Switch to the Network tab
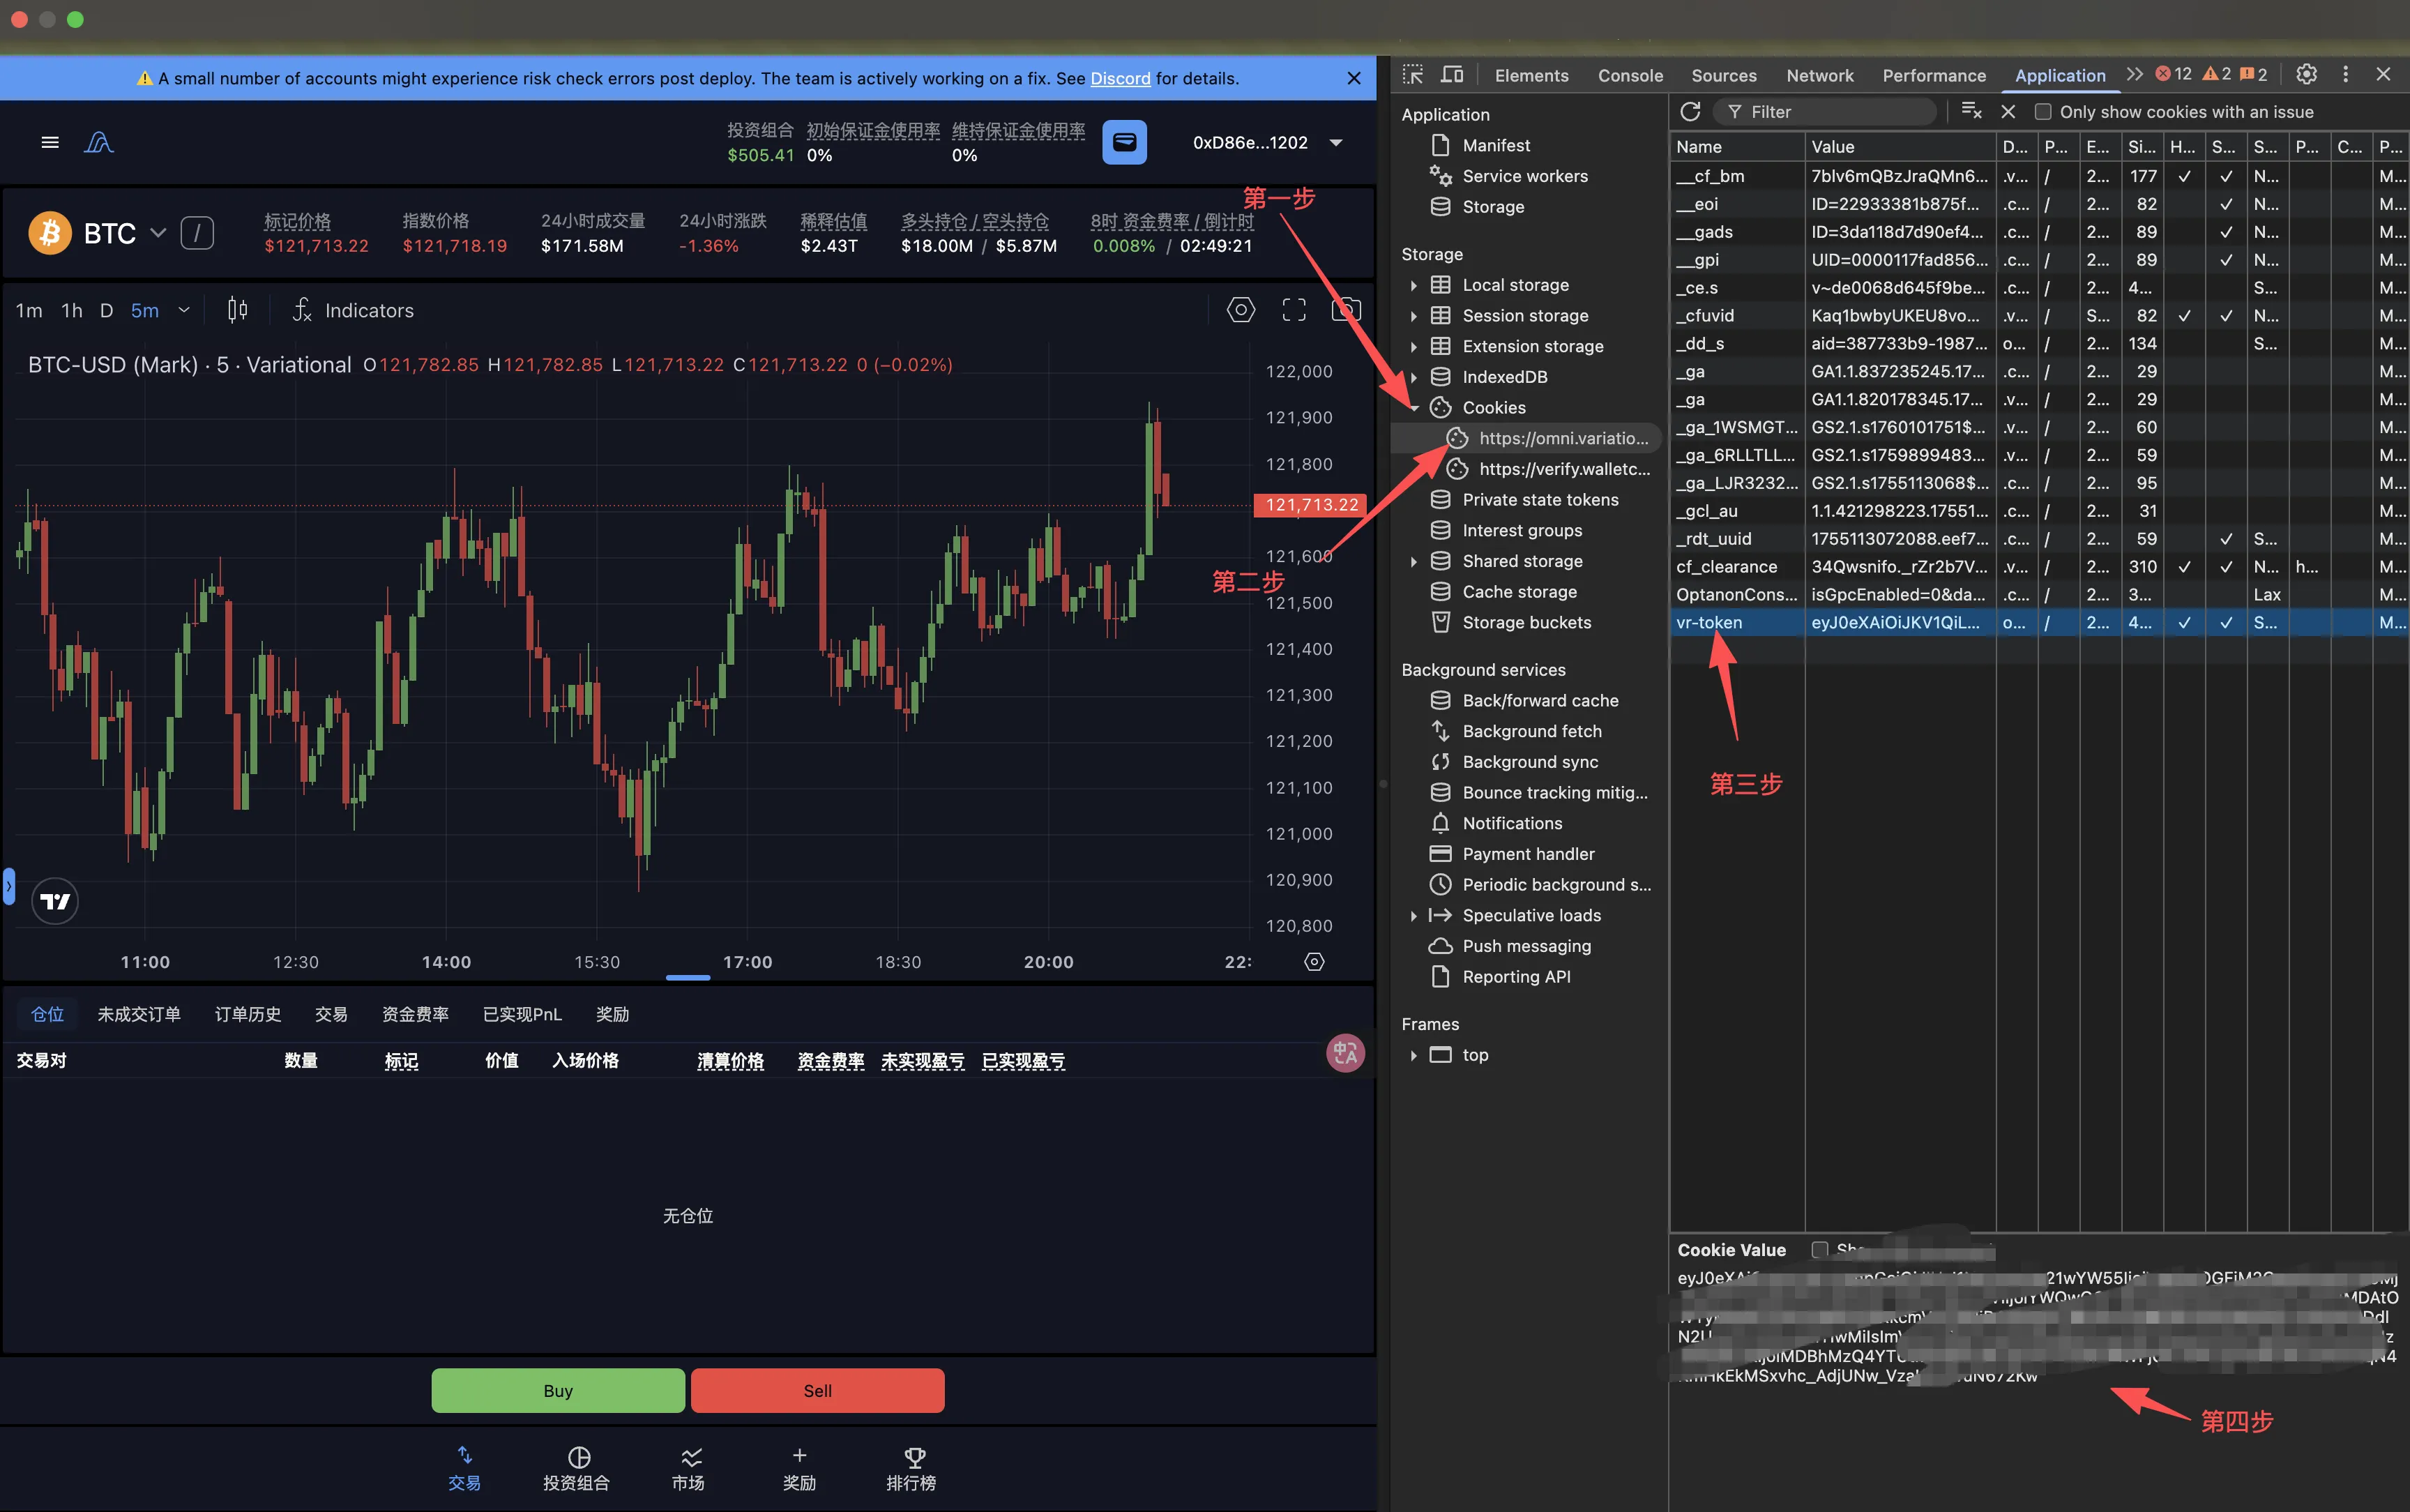The width and height of the screenshot is (2410, 1512). (x=1819, y=76)
